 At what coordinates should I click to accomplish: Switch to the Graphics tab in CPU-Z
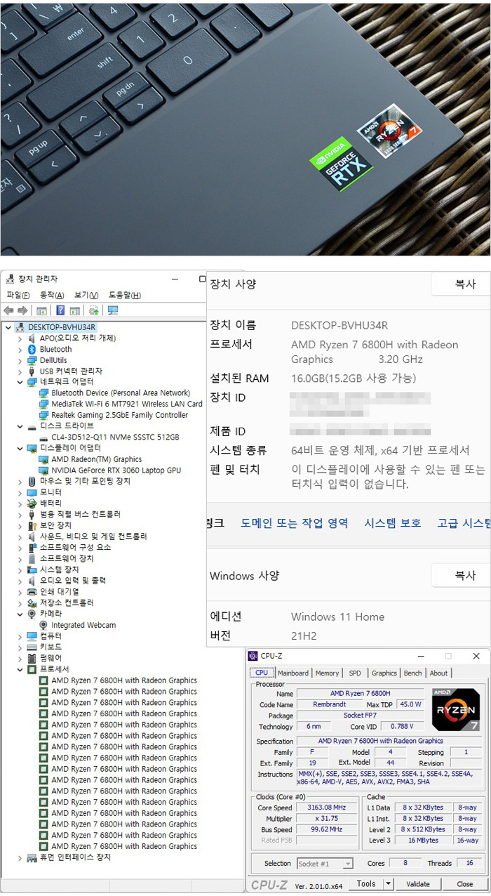[384, 673]
